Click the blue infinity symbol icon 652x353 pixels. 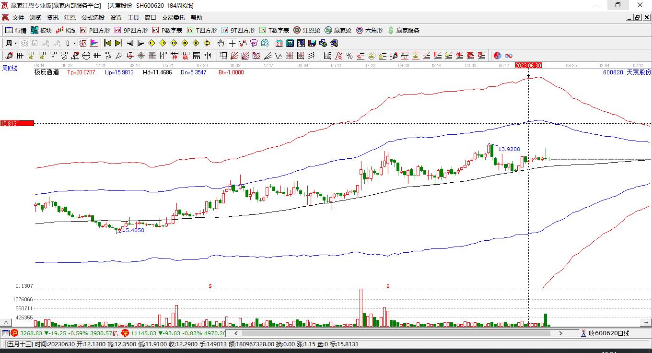[509, 56]
